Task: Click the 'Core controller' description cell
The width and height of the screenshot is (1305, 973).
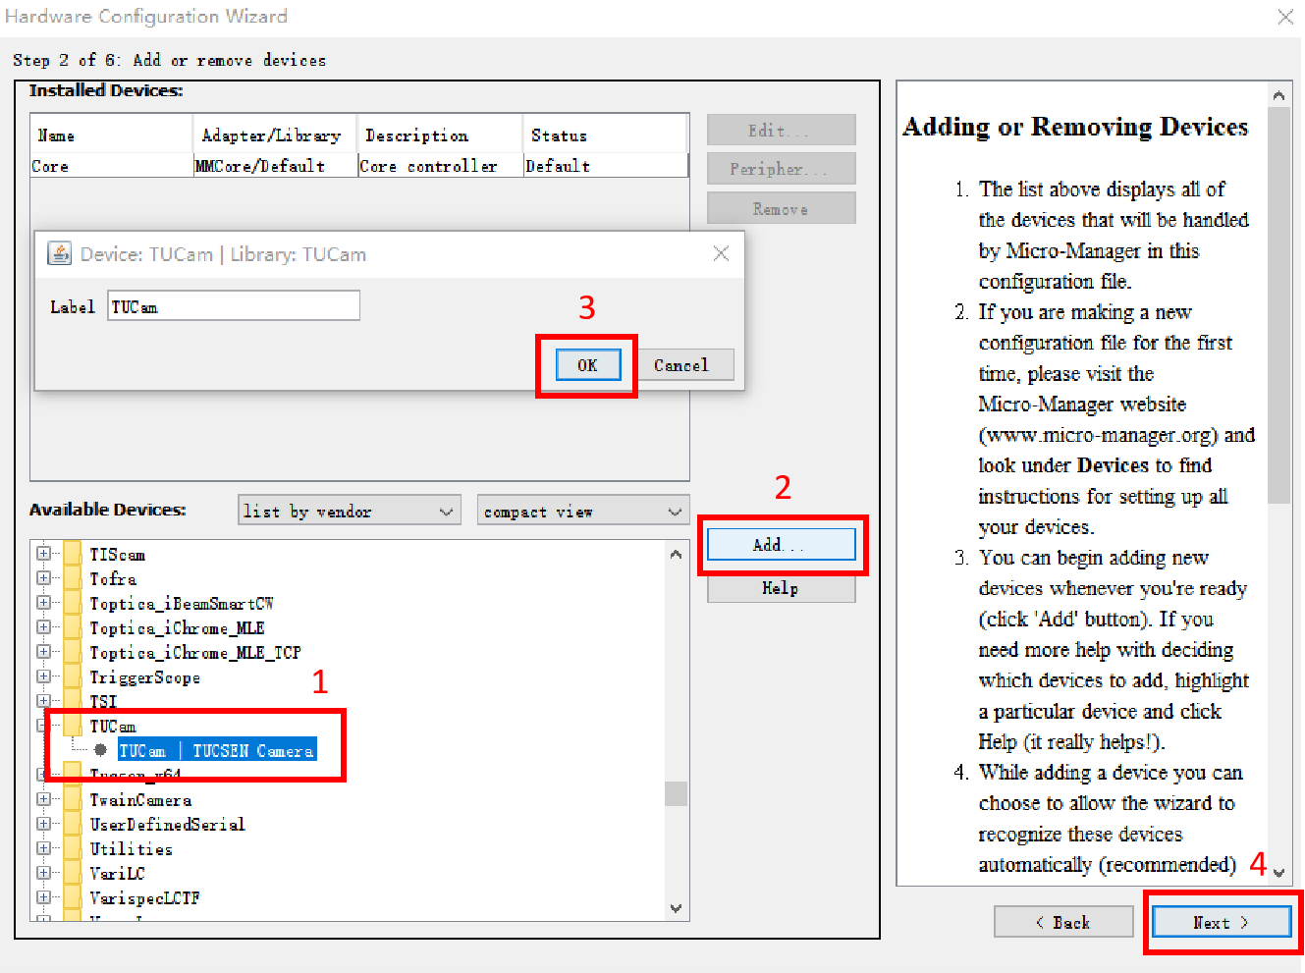Action: (440, 165)
